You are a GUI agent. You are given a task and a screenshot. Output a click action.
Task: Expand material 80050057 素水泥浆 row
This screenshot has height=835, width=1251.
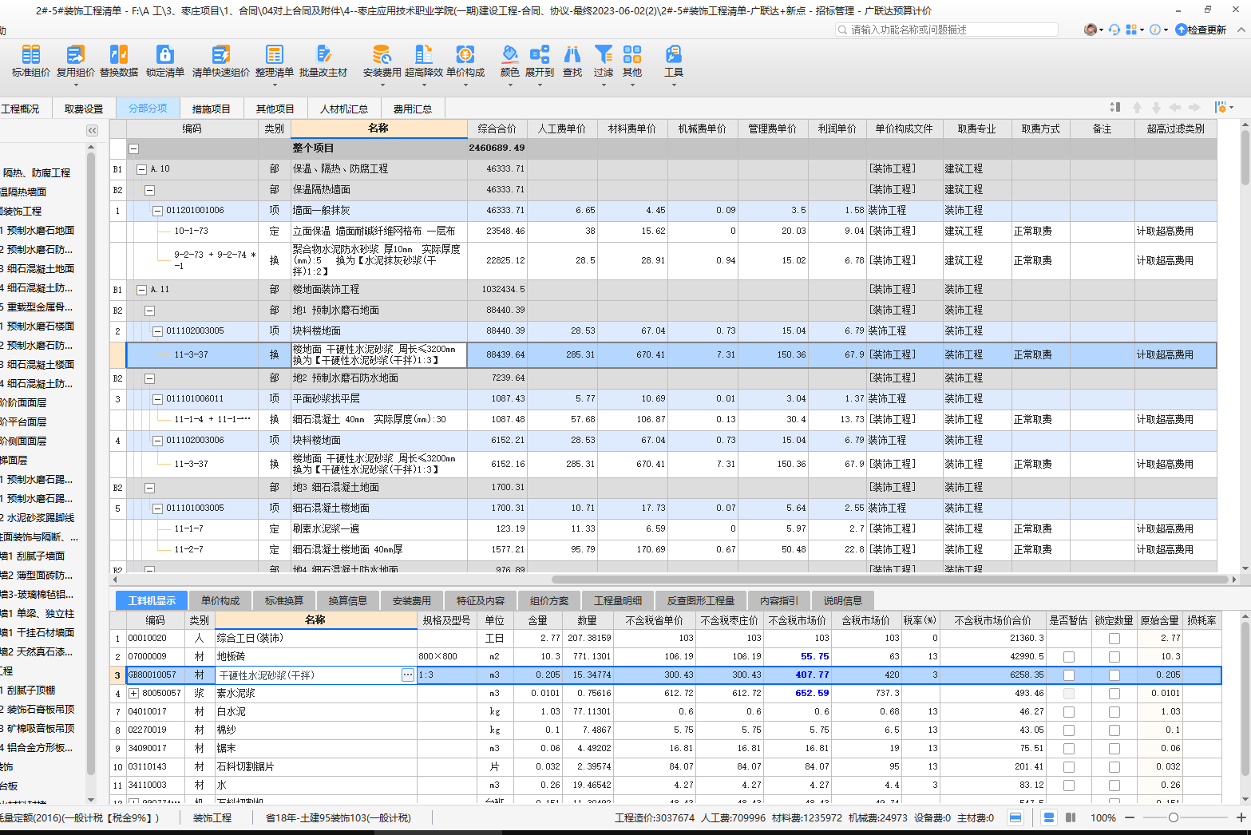pos(134,694)
